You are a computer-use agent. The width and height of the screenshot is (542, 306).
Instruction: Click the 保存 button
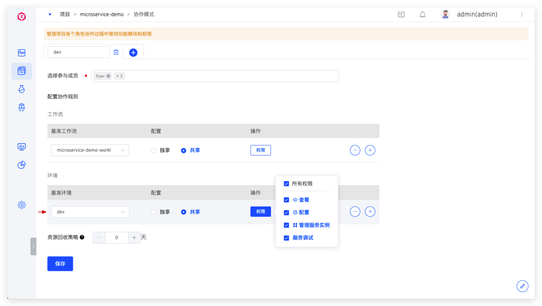[60, 264]
